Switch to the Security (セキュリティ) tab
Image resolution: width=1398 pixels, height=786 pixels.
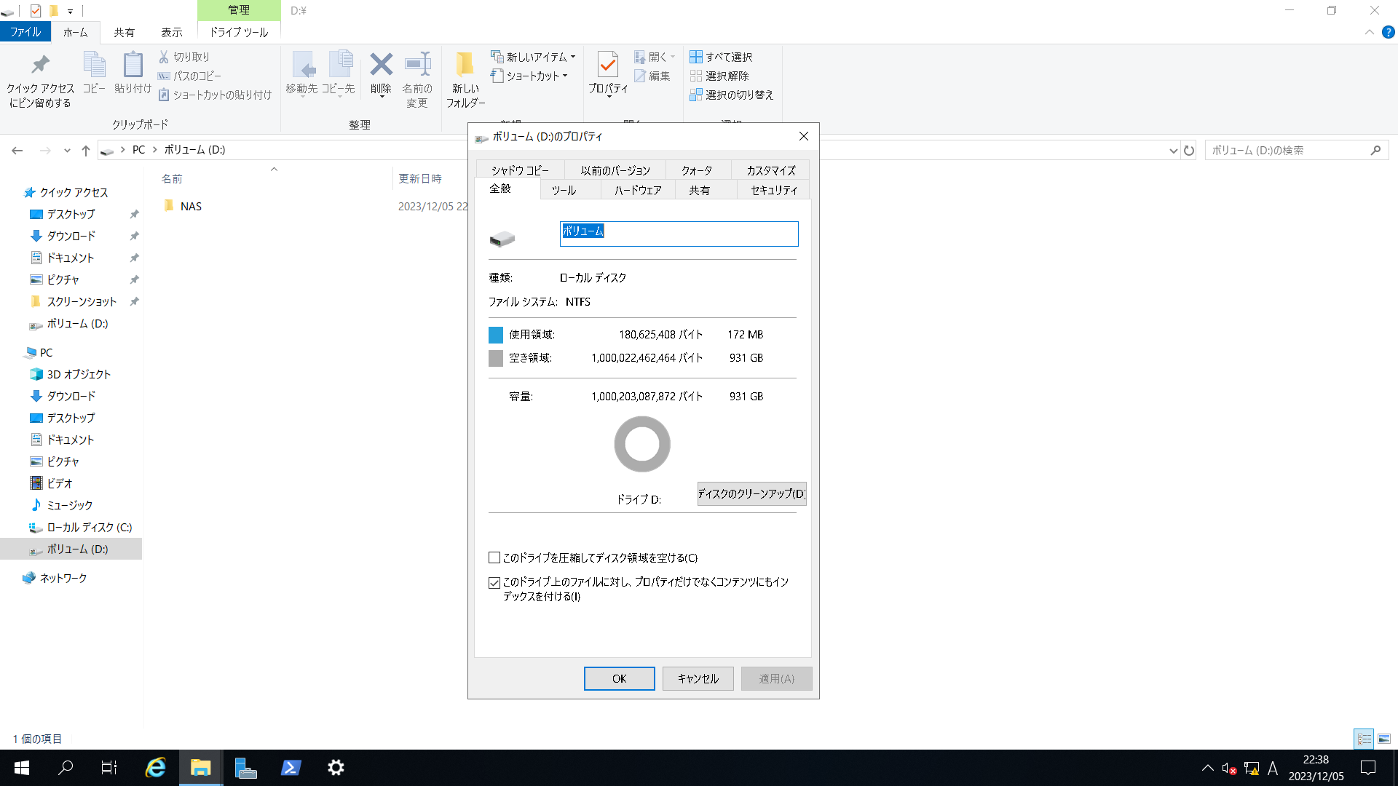pos(773,190)
